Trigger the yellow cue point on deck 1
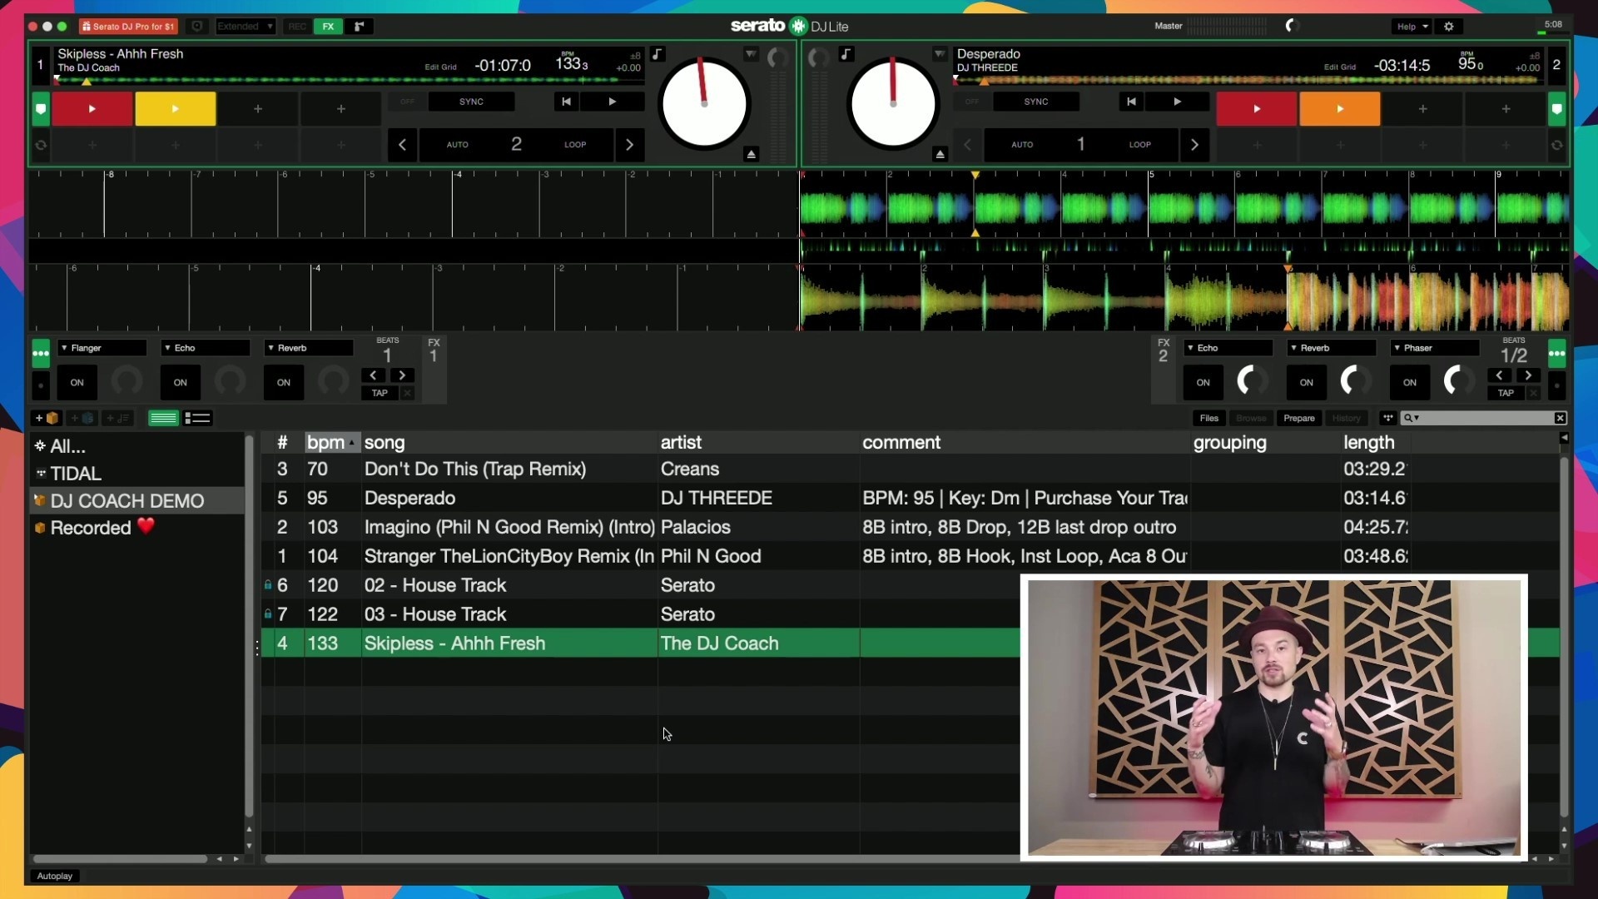This screenshot has width=1598, height=899. click(x=175, y=109)
